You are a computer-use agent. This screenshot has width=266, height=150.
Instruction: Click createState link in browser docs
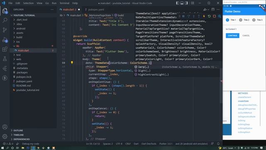pos(243,101)
